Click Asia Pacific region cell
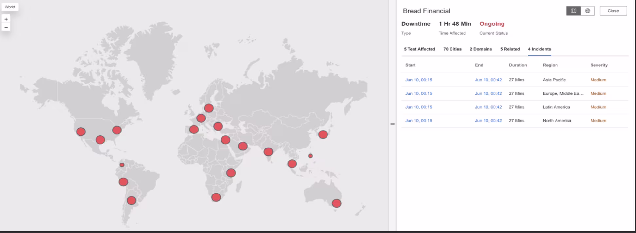The width and height of the screenshot is (636, 233). pos(554,80)
